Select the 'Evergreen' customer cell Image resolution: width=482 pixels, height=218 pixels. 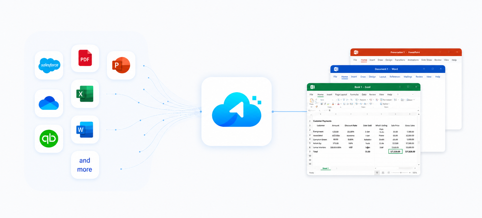(x=318, y=131)
